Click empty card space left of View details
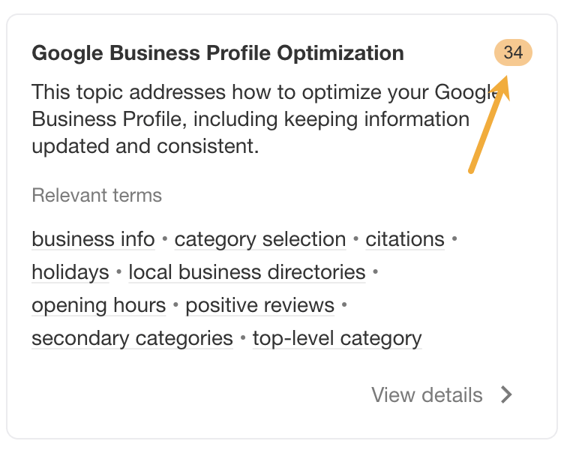 [x=187, y=394]
